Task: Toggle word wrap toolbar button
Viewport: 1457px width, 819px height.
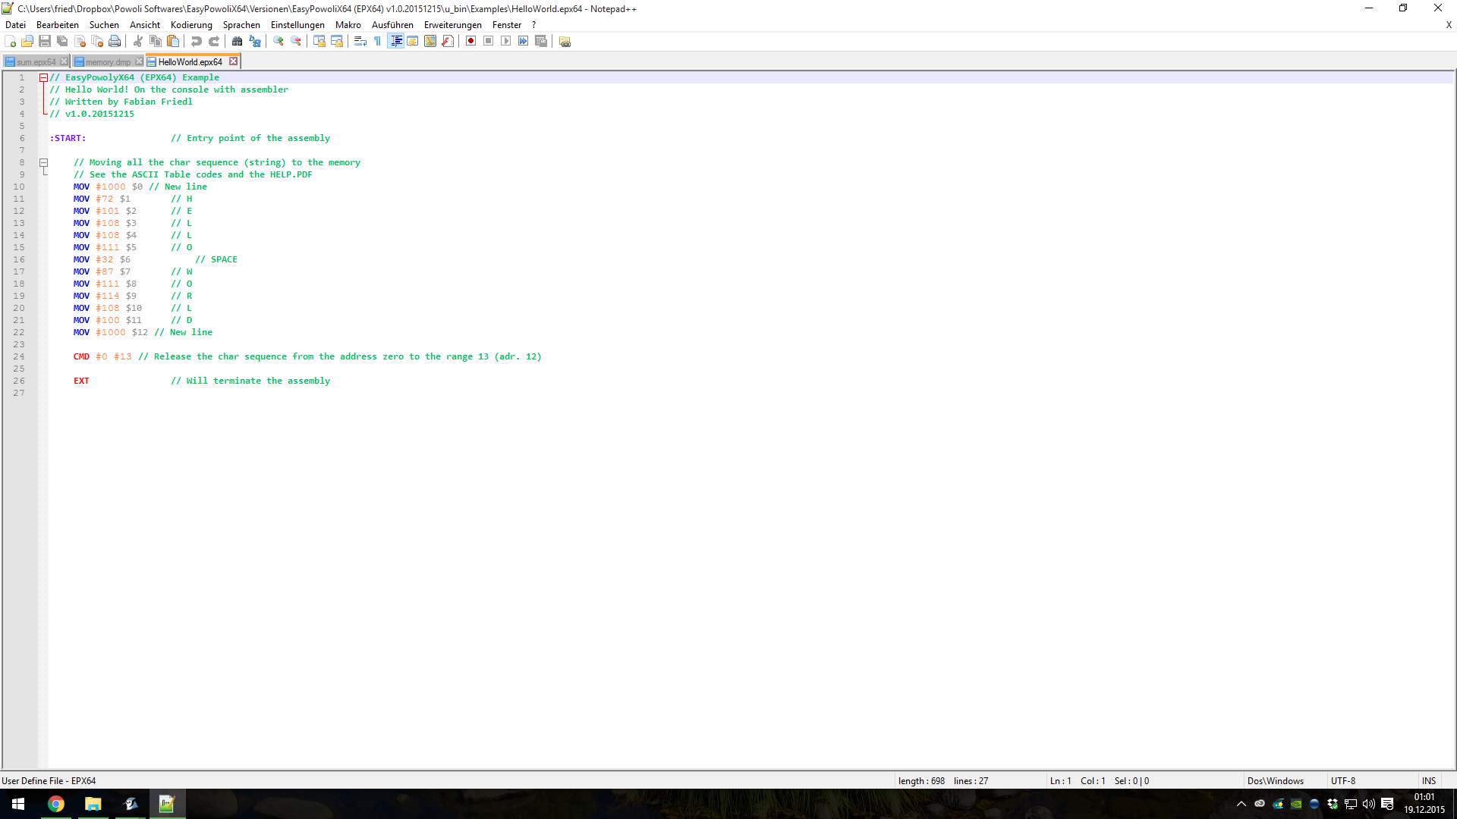Action: coord(360,41)
